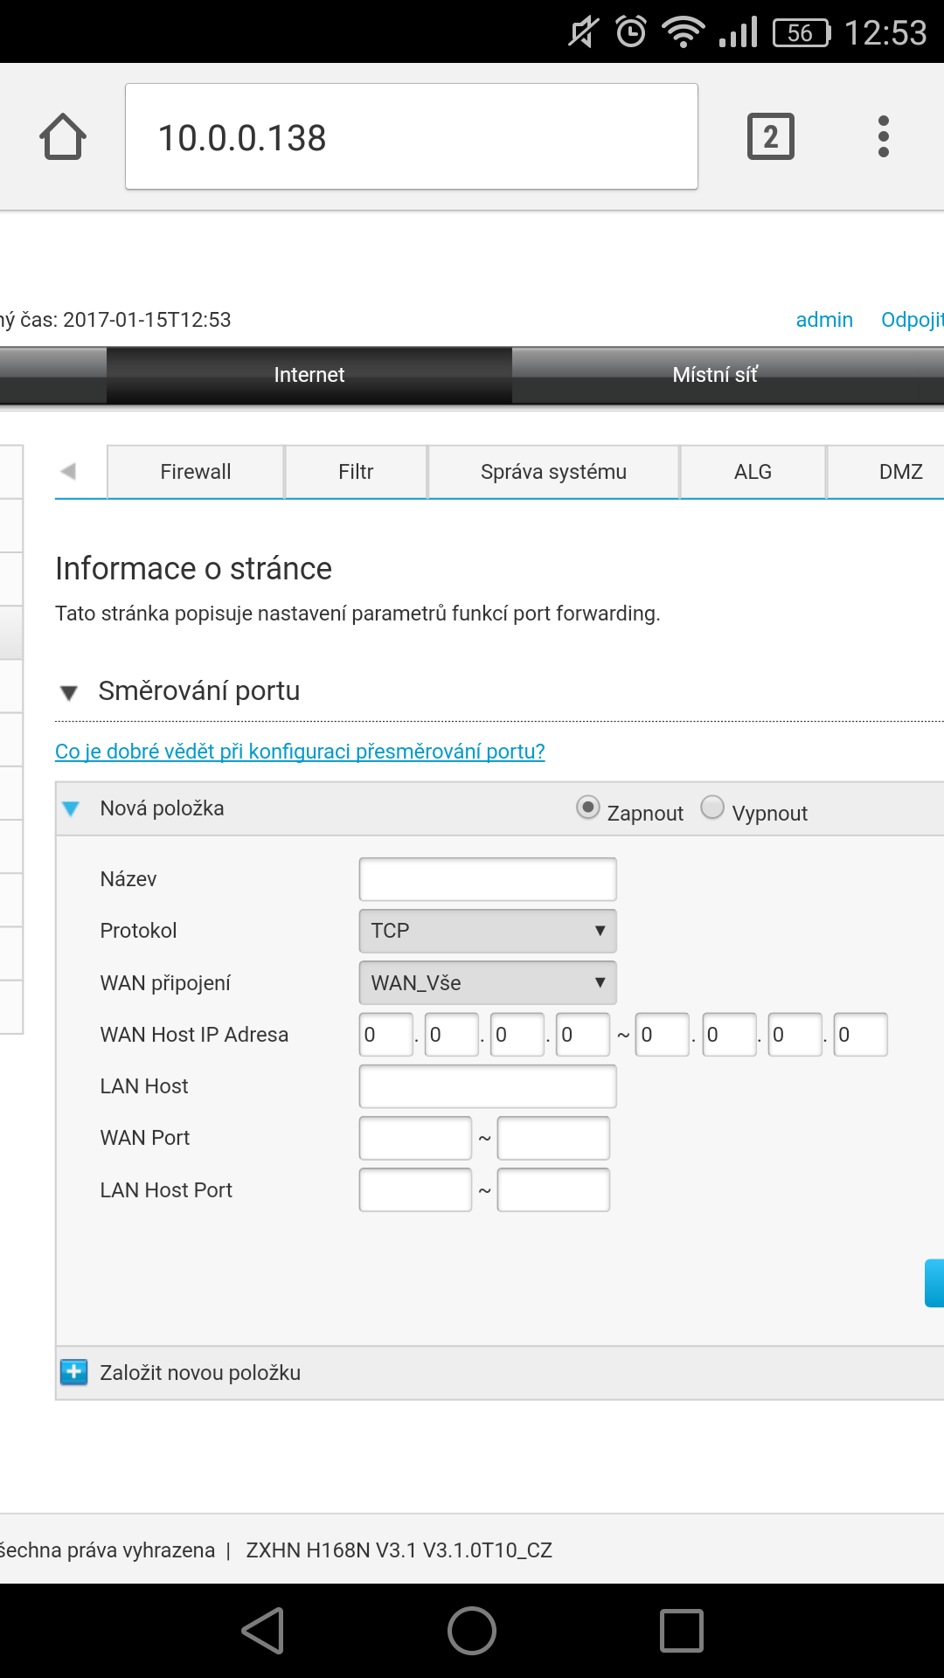This screenshot has height=1678, width=944.
Task: Open the Firewall tab
Action: (x=196, y=472)
